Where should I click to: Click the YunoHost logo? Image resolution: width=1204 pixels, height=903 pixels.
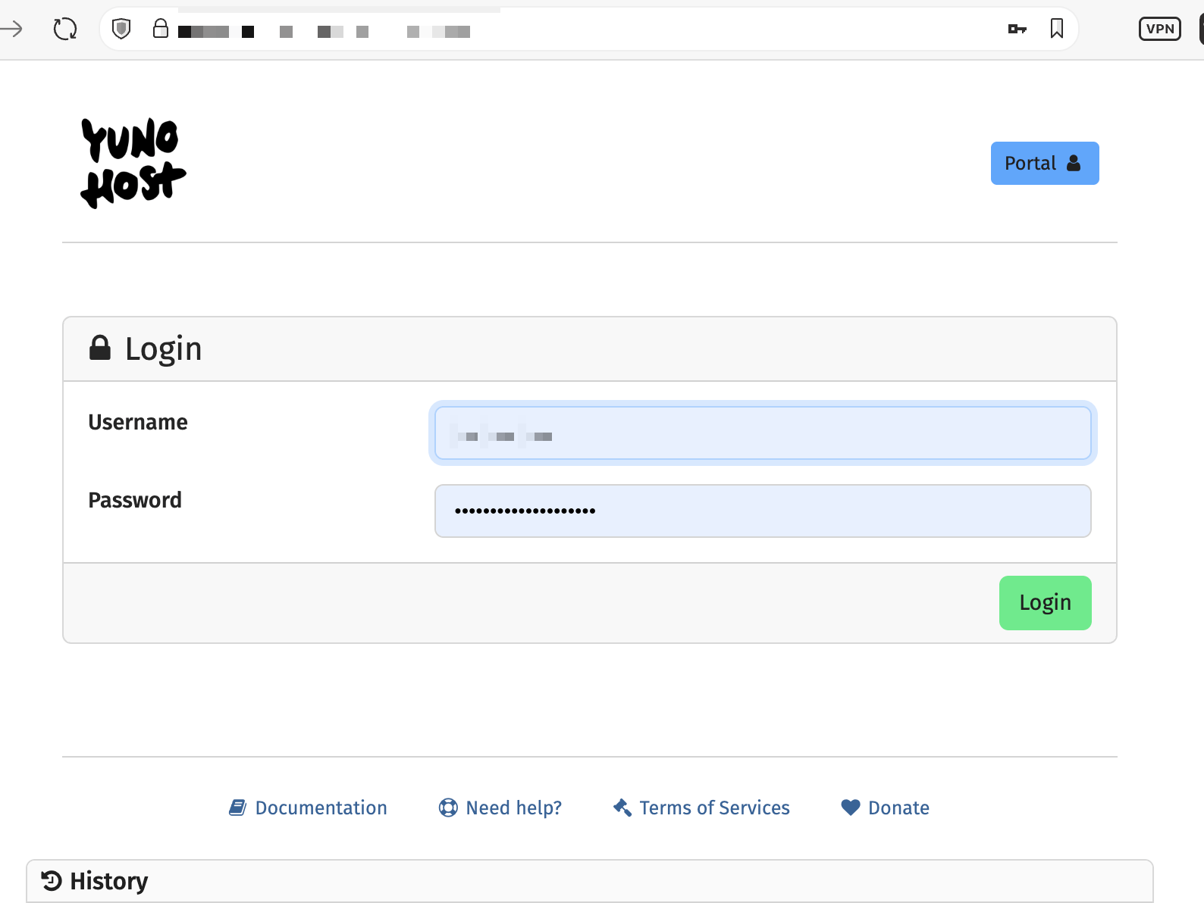point(133,163)
